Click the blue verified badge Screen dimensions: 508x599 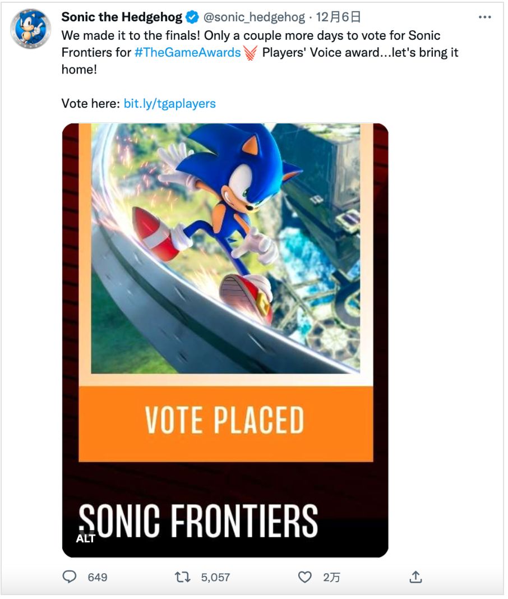[192, 17]
